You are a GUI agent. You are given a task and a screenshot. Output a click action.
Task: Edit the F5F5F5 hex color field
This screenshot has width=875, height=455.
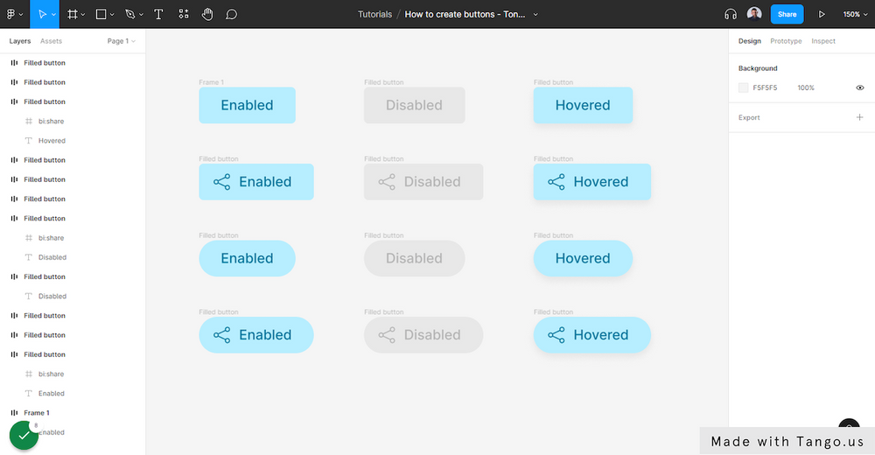765,87
